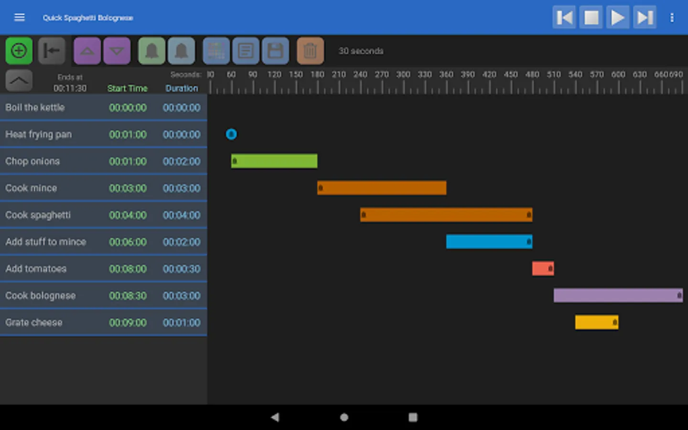Screen dimensions: 688x430
Task: Stop the timer playback
Action: tap(591, 18)
